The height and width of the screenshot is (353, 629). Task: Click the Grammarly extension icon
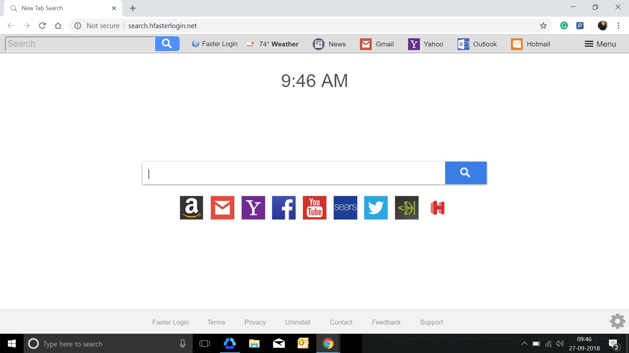click(x=564, y=26)
